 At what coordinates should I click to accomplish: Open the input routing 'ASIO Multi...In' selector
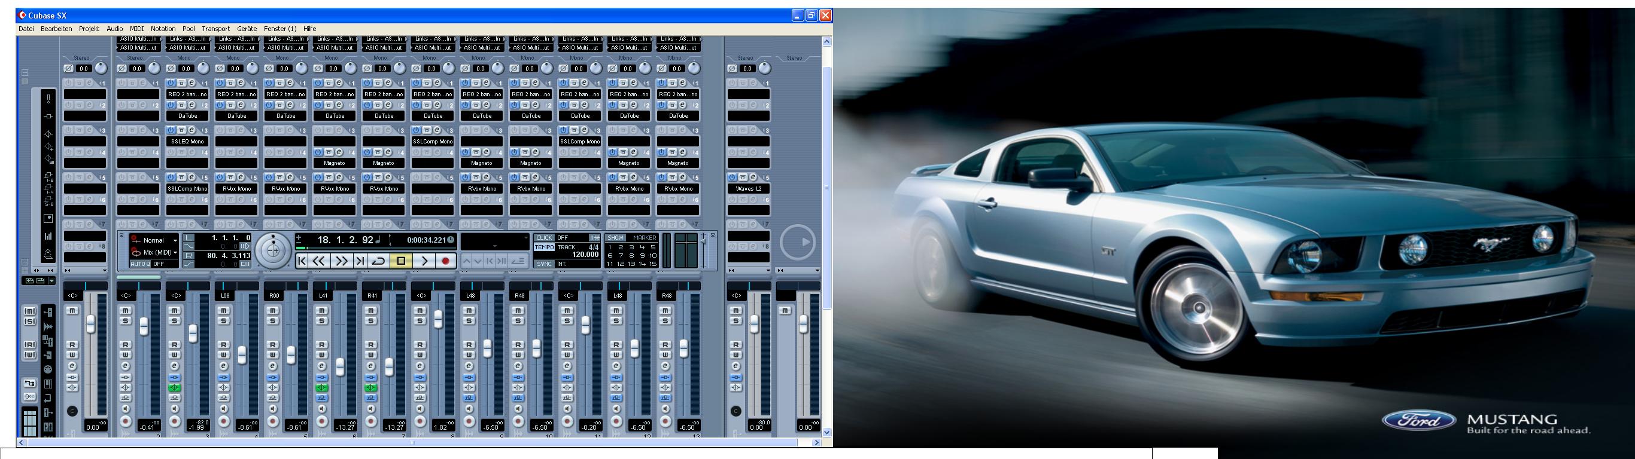pyautogui.click(x=138, y=39)
